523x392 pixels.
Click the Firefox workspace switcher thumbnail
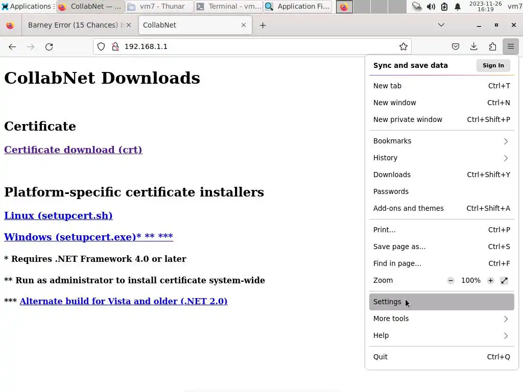(x=344, y=7)
